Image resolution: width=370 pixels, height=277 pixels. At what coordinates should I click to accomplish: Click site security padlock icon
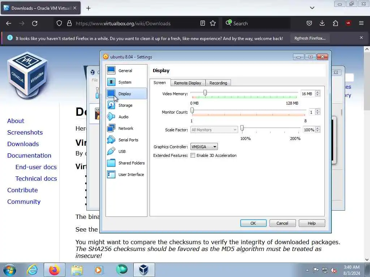(69, 23)
